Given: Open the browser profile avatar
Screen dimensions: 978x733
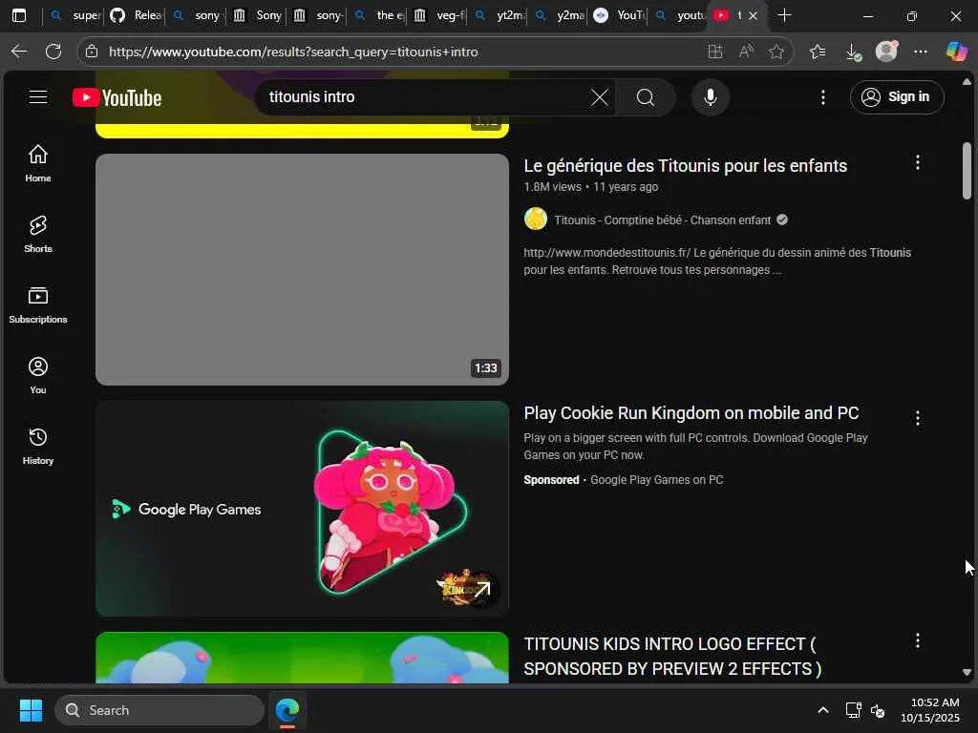Looking at the screenshot, I should pyautogui.click(x=886, y=52).
